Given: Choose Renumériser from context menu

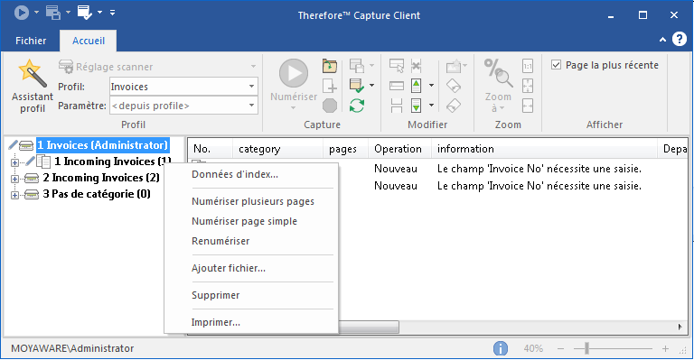Looking at the screenshot, I should pyautogui.click(x=220, y=241).
